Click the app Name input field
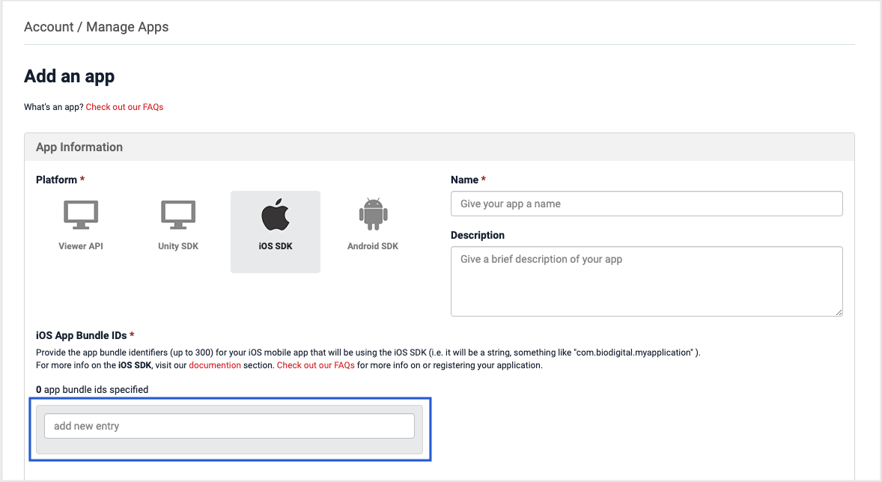The width and height of the screenshot is (882, 482). click(646, 204)
